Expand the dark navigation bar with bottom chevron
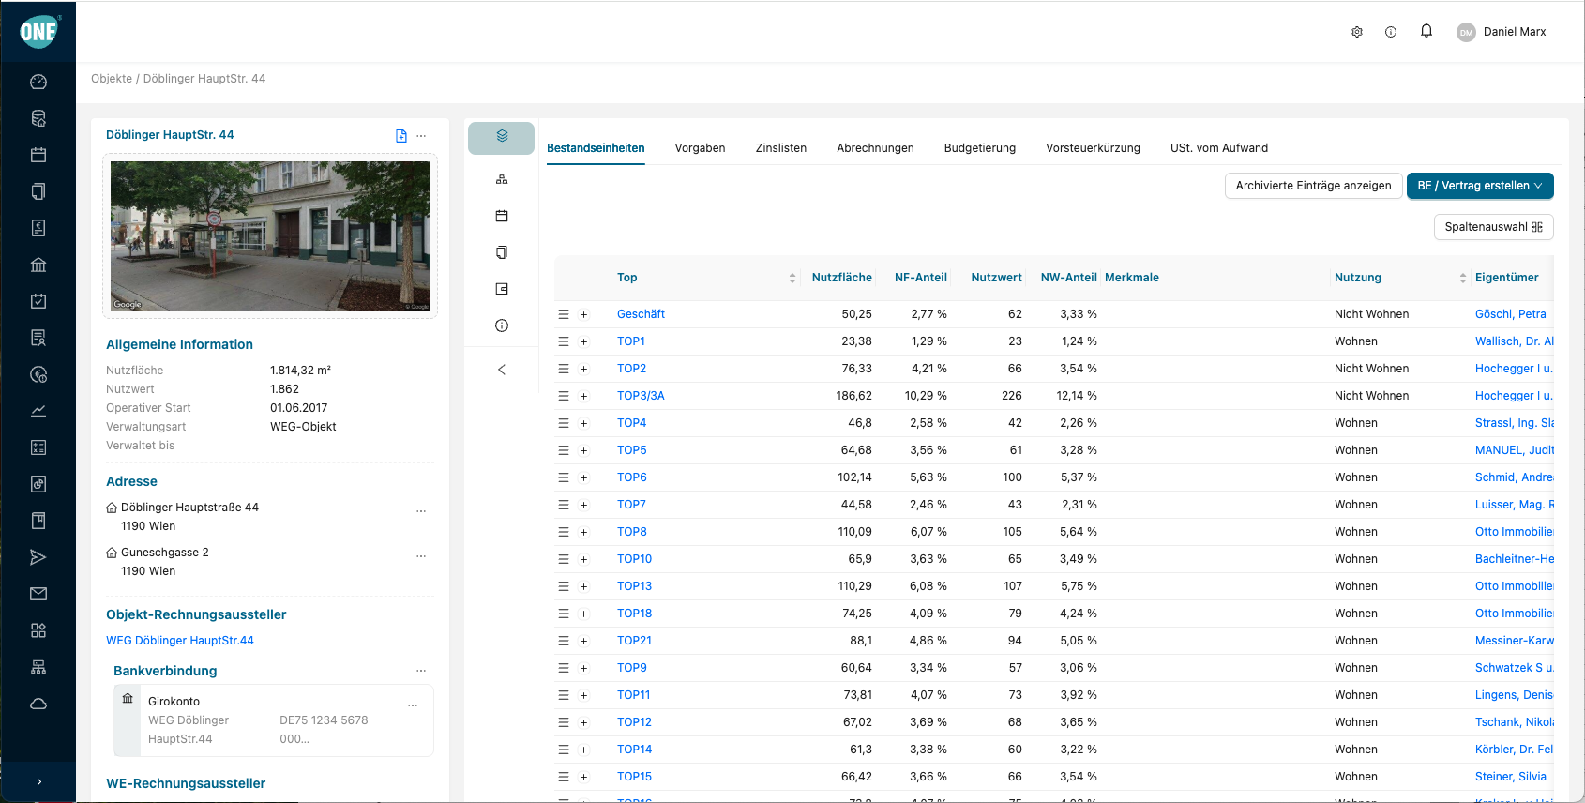 coord(38,781)
